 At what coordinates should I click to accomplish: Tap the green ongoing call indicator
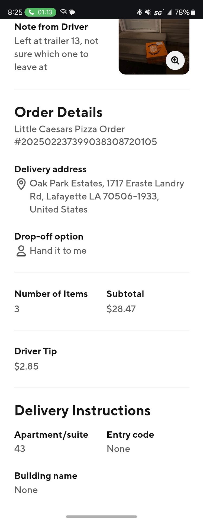[40, 12]
